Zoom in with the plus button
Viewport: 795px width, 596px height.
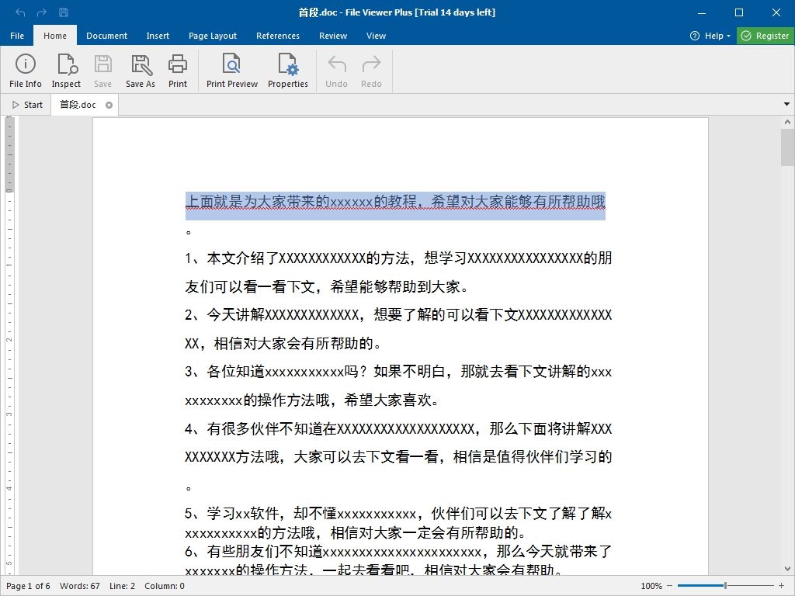(x=781, y=586)
